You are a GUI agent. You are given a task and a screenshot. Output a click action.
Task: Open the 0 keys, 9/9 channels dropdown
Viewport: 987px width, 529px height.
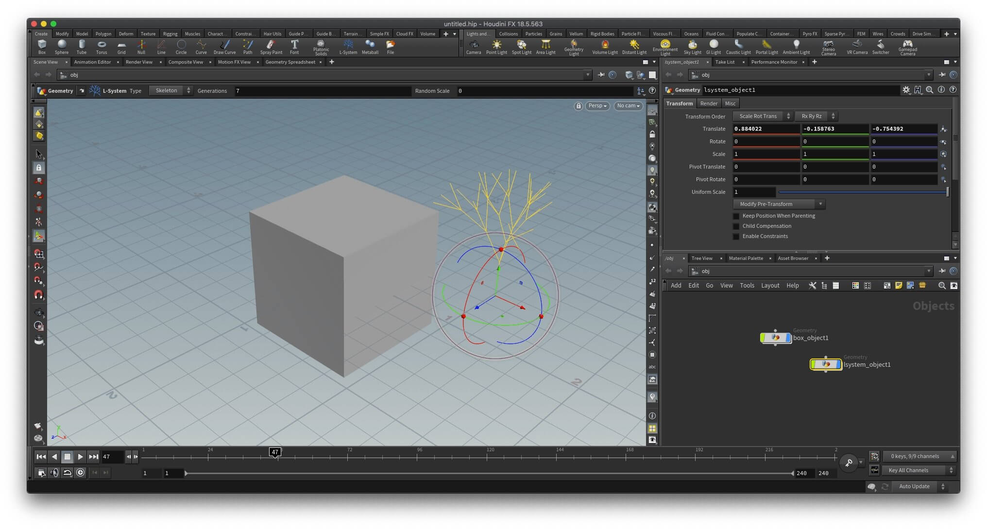click(x=919, y=457)
